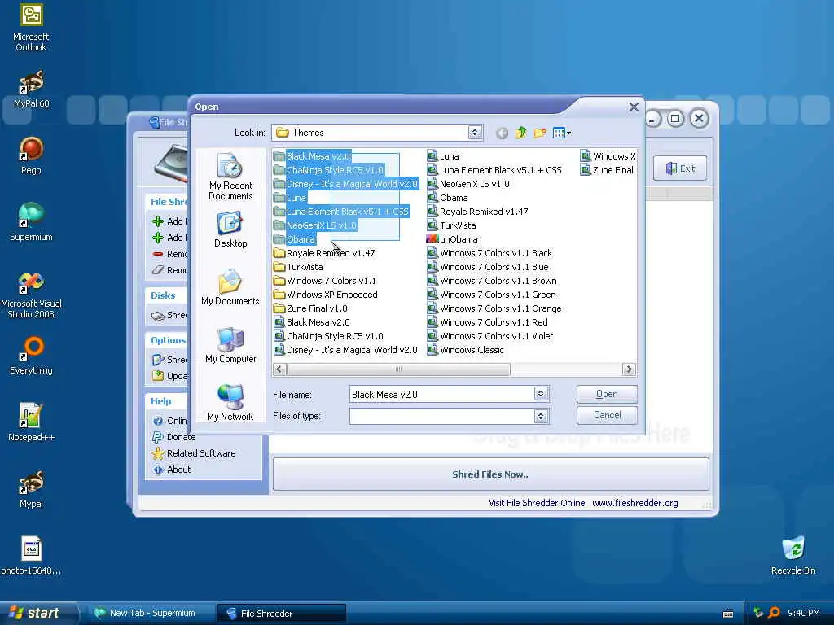The height and width of the screenshot is (625, 834).
Task: Select Windows Classic theme file
Action: coord(465,350)
